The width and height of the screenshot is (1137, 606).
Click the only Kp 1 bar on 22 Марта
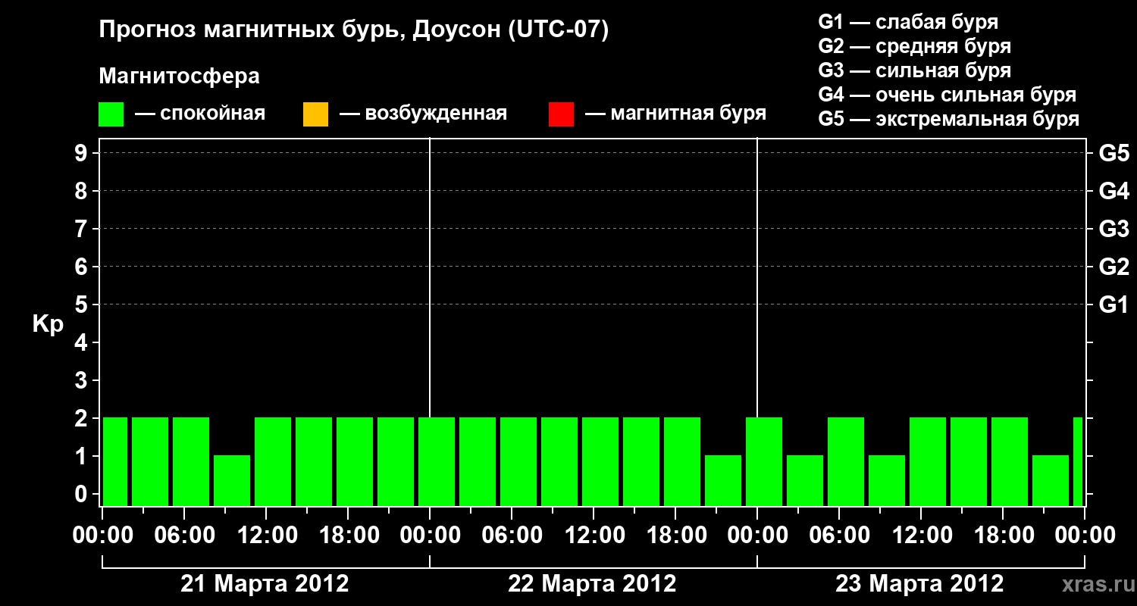click(723, 480)
